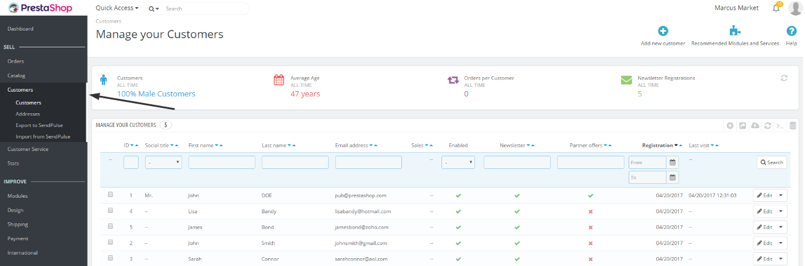This screenshot has height=266, width=805.
Task: Open the Quick Access menu
Action: pos(117,8)
